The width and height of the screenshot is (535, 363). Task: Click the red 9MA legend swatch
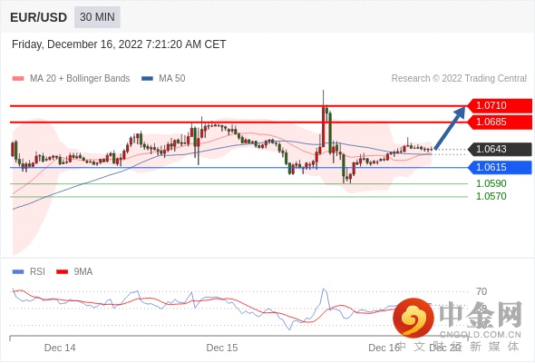(62, 272)
